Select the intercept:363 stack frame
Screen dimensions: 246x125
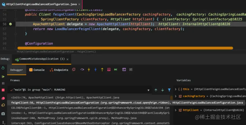pyautogui.click(x=89, y=123)
